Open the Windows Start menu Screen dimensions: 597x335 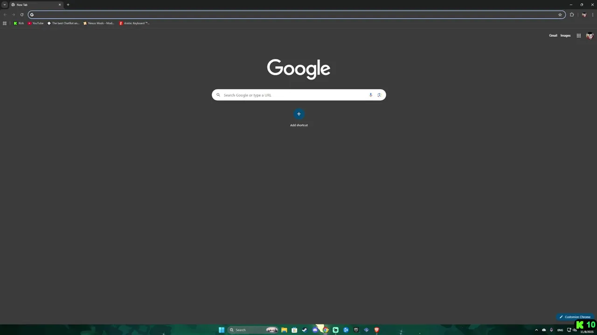click(x=222, y=330)
